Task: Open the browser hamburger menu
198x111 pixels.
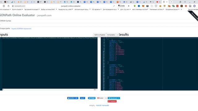Action: pyautogui.click(x=185, y=2)
